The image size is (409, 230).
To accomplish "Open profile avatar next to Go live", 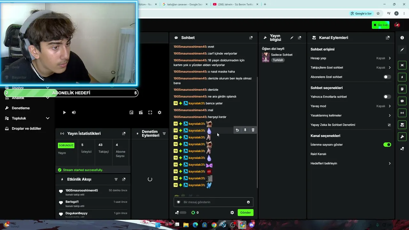I will [x=397, y=25].
